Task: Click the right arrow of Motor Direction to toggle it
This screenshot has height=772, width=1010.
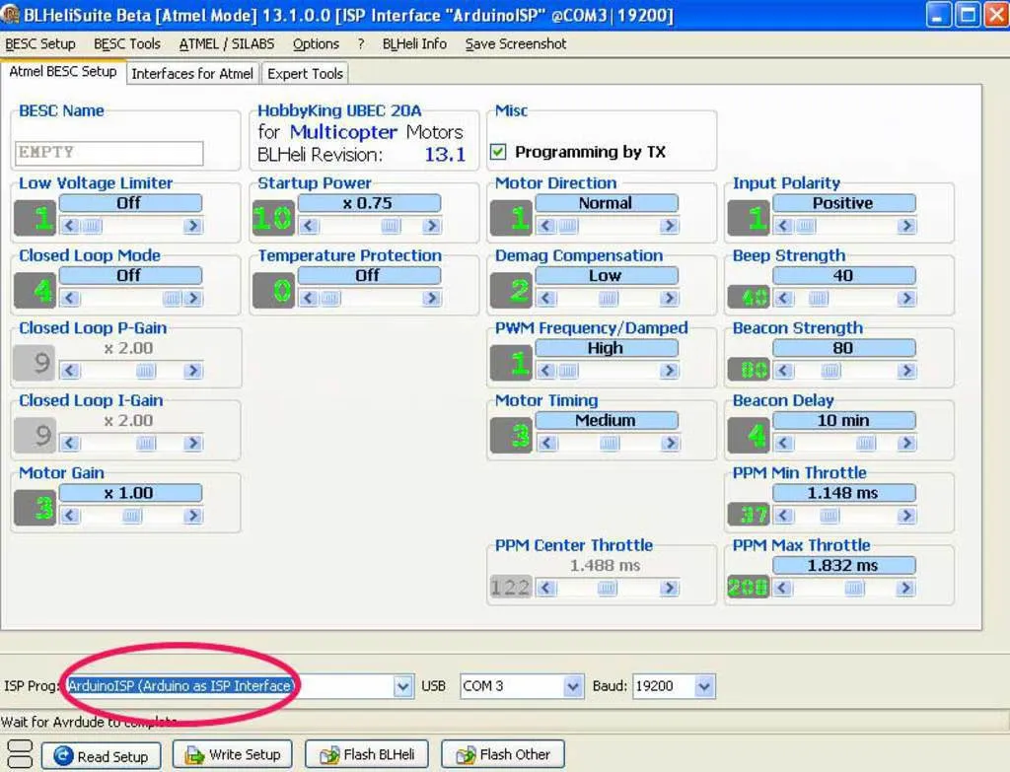Action: point(670,226)
